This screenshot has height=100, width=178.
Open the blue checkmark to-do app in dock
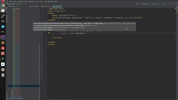click(x=3, y=64)
